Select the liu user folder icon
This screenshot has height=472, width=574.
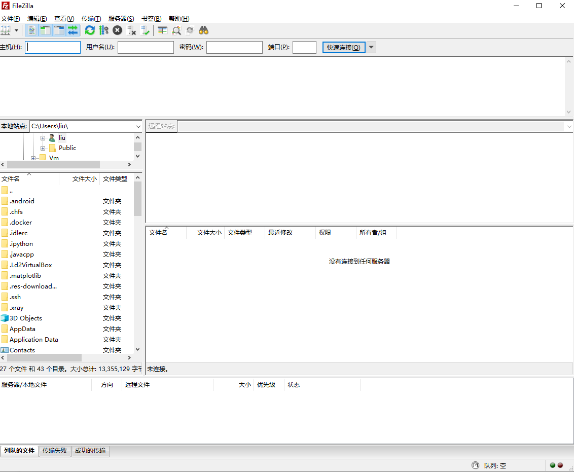click(x=52, y=138)
